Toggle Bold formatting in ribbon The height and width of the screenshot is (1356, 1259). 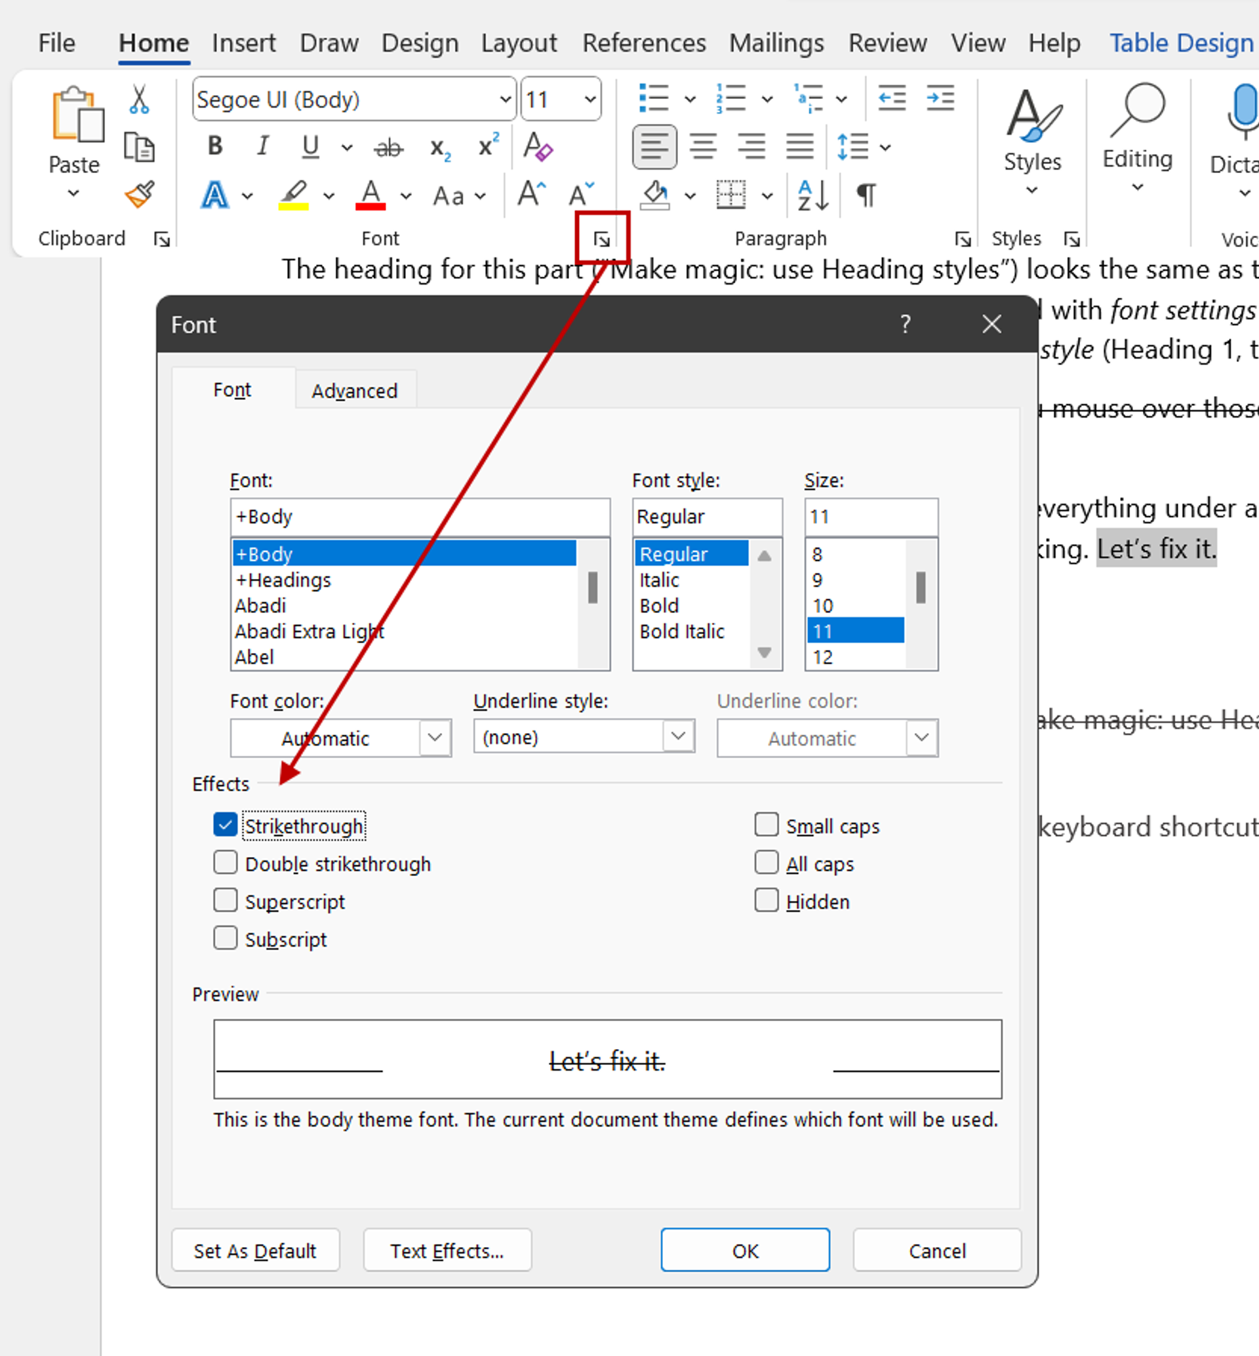click(215, 146)
